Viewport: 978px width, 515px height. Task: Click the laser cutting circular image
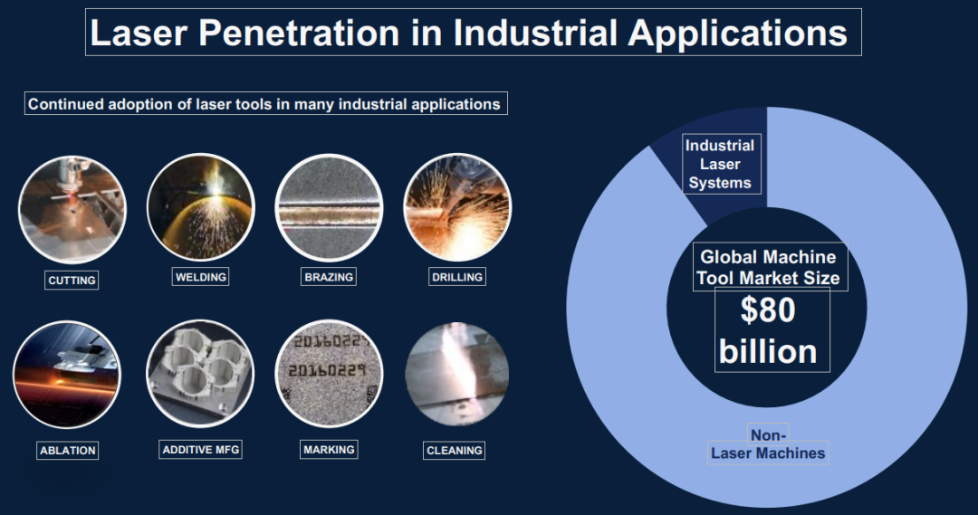point(72,209)
